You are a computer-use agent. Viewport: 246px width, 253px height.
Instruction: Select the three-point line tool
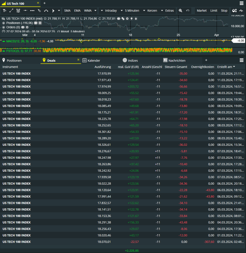pos(32,11)
